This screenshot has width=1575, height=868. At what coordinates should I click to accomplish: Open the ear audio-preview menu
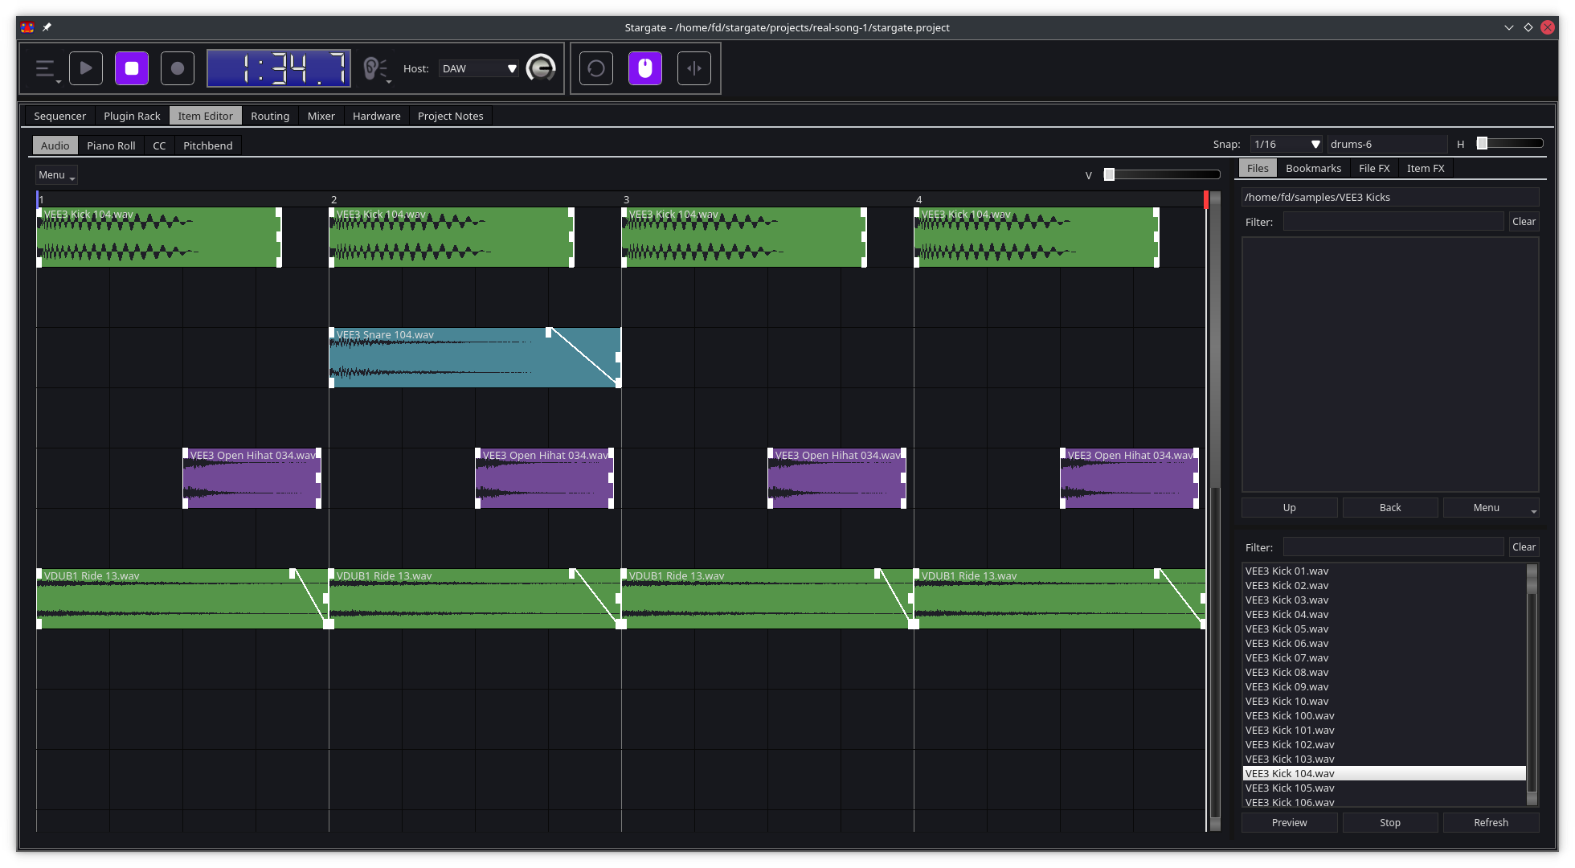pyautogui.click(x=376, y=69)
